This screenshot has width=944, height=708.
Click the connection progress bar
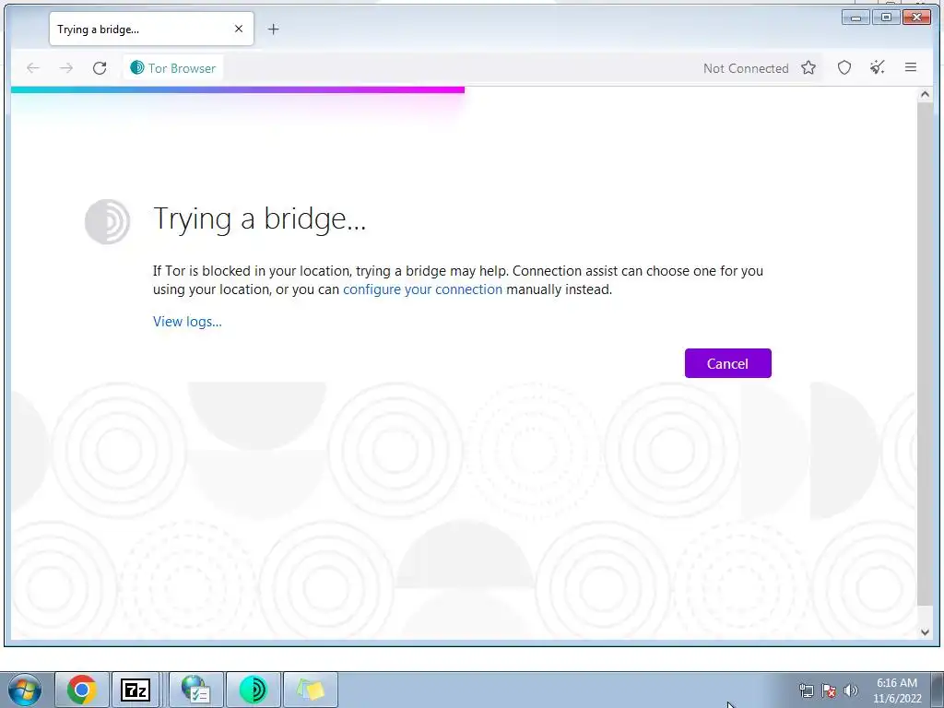(x=238, y=89)
